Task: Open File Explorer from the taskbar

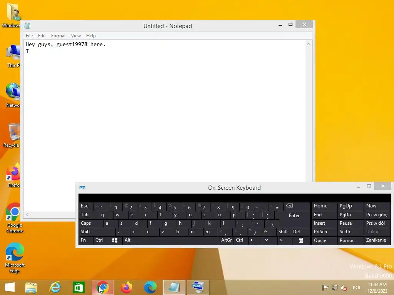Action: pyautogui.click(x=31, y=287)
